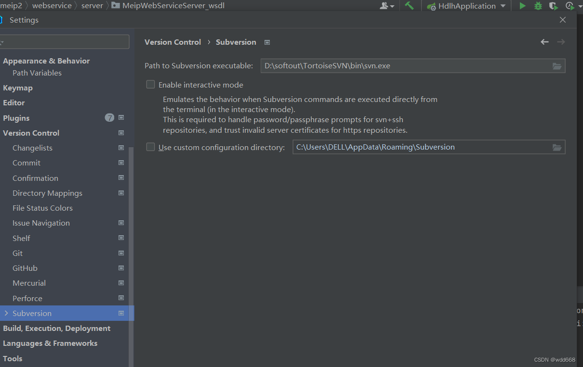This screenshot has height=367, width=583.
Task: Browse for Subversion executable folder icon
Action: (557, 66)
